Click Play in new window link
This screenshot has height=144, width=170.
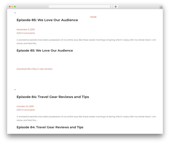(x=42, y=69)
